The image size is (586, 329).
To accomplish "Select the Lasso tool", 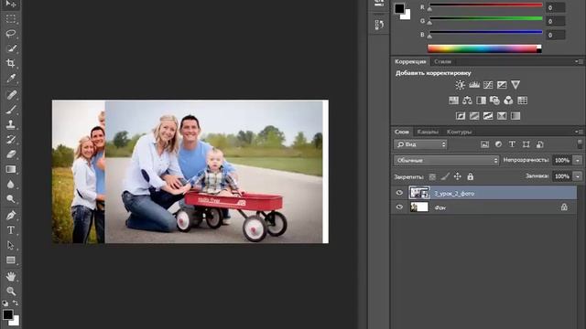I will (x=11, y=34).
